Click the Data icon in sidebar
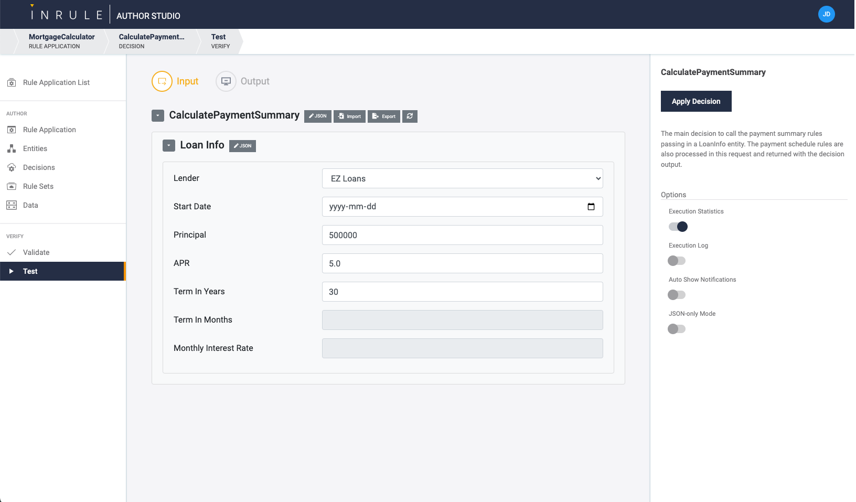856x502 pixels. click(x=12, y=205)
